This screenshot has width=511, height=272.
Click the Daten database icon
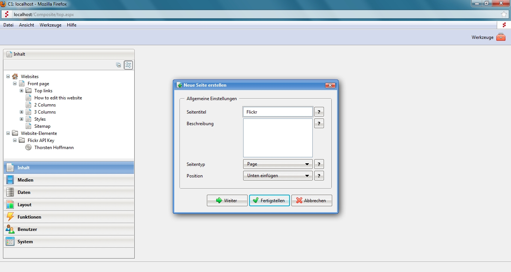[10, 192]
